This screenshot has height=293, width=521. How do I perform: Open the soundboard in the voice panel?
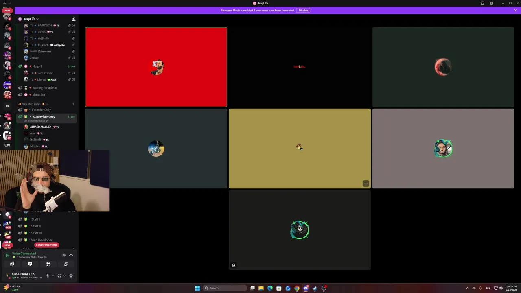[x=66, y=265]
